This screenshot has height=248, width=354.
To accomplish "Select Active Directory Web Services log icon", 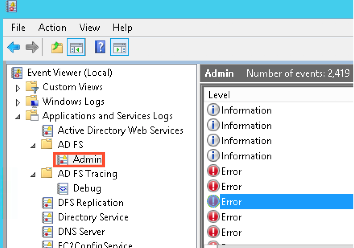I will pos(47,131).
